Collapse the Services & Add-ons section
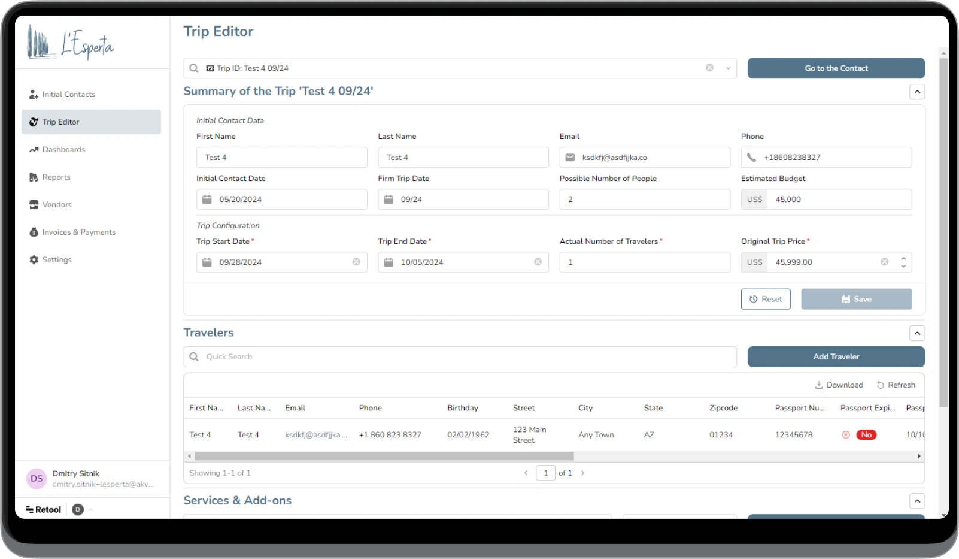Image resolution: width=959 pixels, height=559 pixels. 917,501
